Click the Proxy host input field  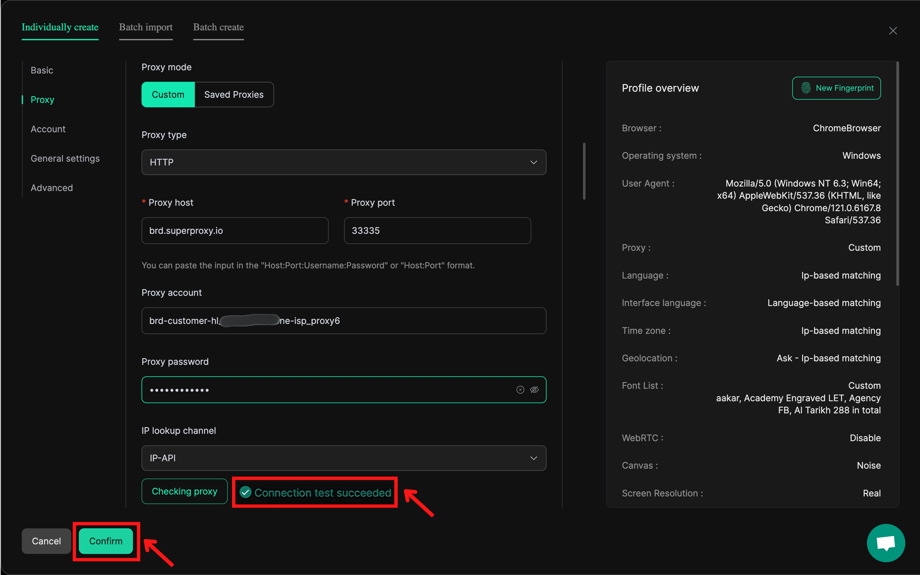(234, 231)
